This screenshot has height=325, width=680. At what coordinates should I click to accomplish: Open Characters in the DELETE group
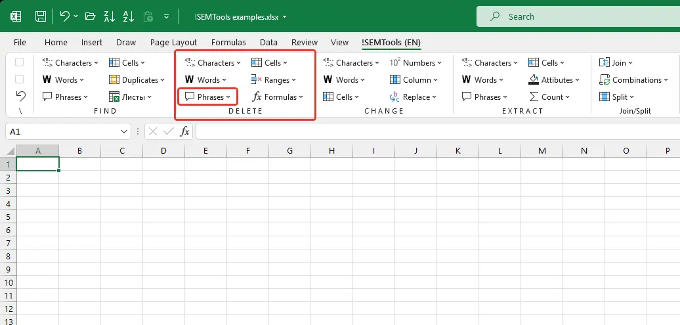213,63
